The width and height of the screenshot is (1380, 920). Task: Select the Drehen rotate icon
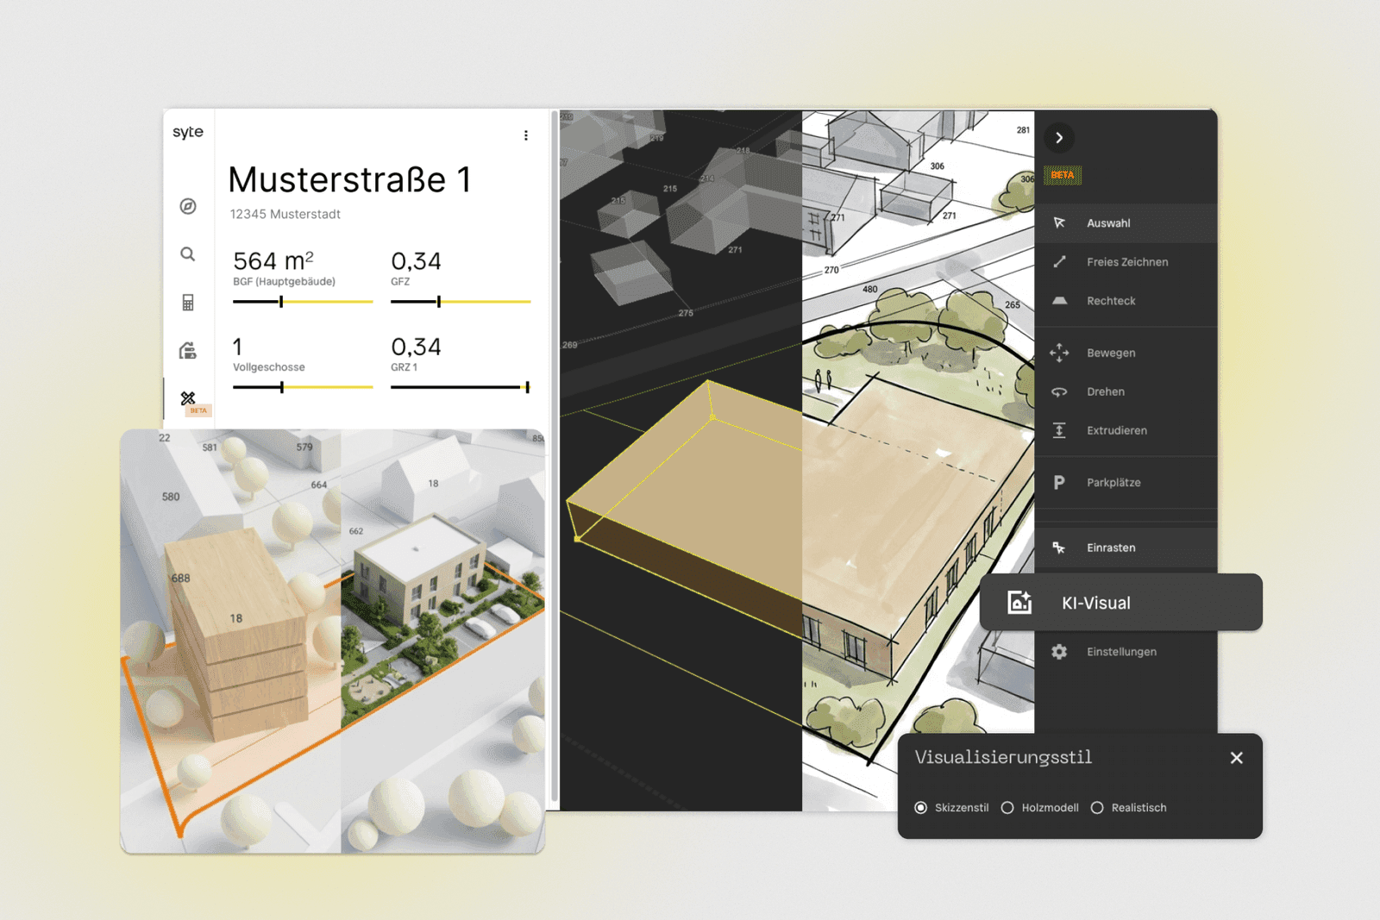1059,391
